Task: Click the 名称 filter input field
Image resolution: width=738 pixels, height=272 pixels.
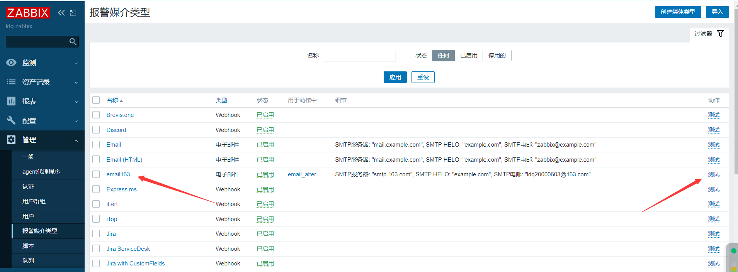Action: coord(359,56)
